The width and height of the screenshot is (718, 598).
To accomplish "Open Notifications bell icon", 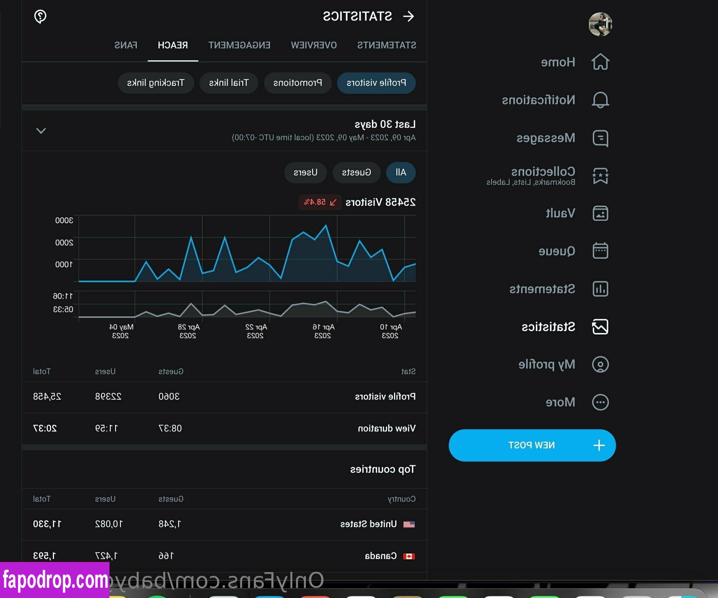I will point(600,100).
